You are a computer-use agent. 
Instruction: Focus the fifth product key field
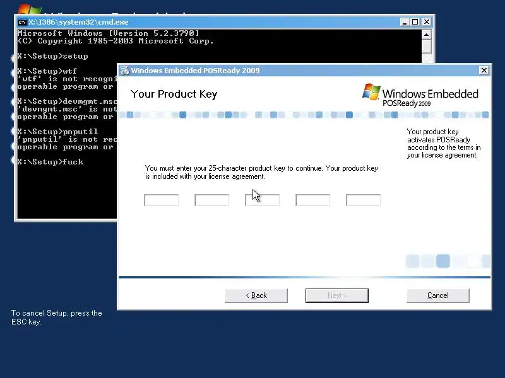[364, 200]
